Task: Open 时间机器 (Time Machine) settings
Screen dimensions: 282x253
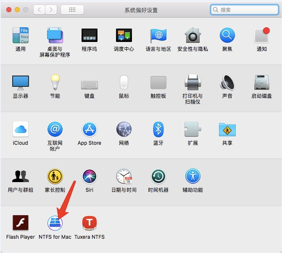Action: (x=158, y=176)
